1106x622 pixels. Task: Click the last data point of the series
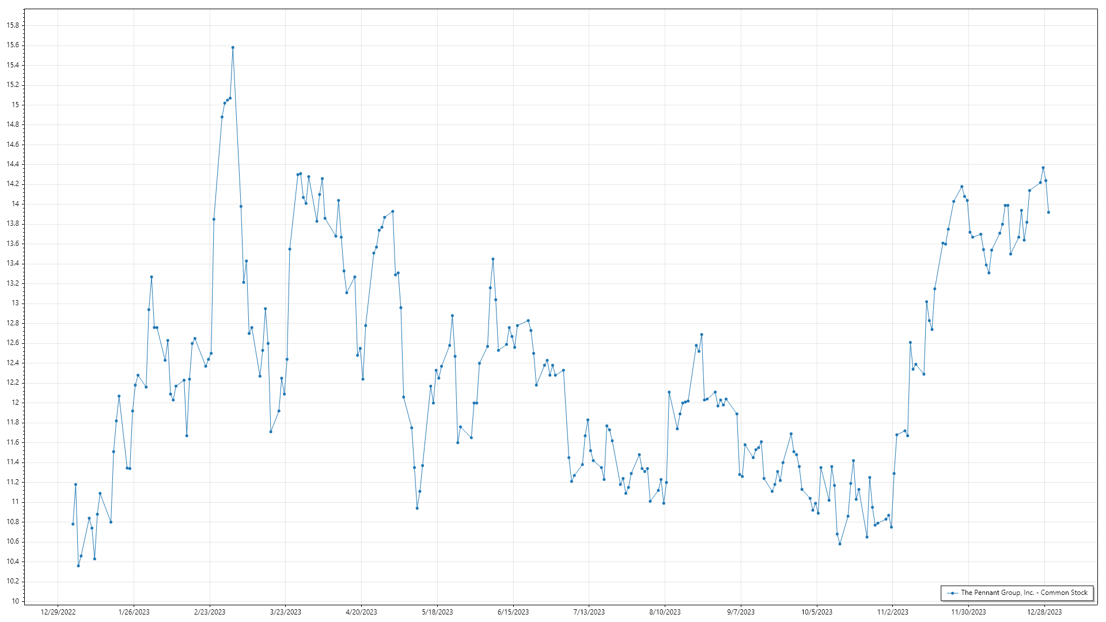pyautogui.click(x=1048, y=213)
